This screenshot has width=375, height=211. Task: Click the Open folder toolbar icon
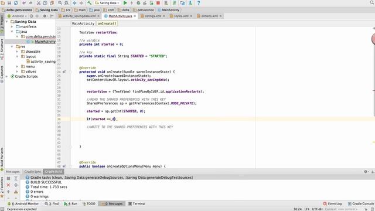(x=3, y=3)
